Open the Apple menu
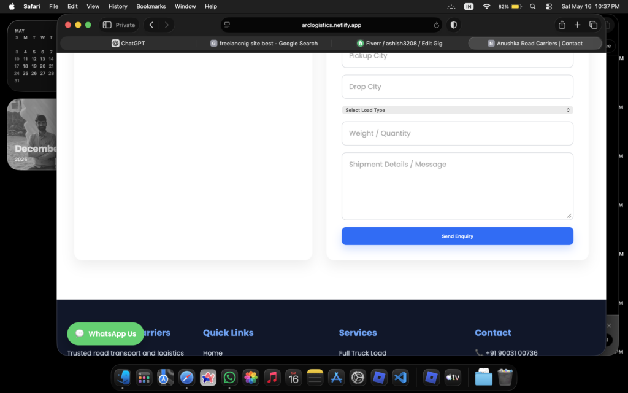 click(12, 6)
